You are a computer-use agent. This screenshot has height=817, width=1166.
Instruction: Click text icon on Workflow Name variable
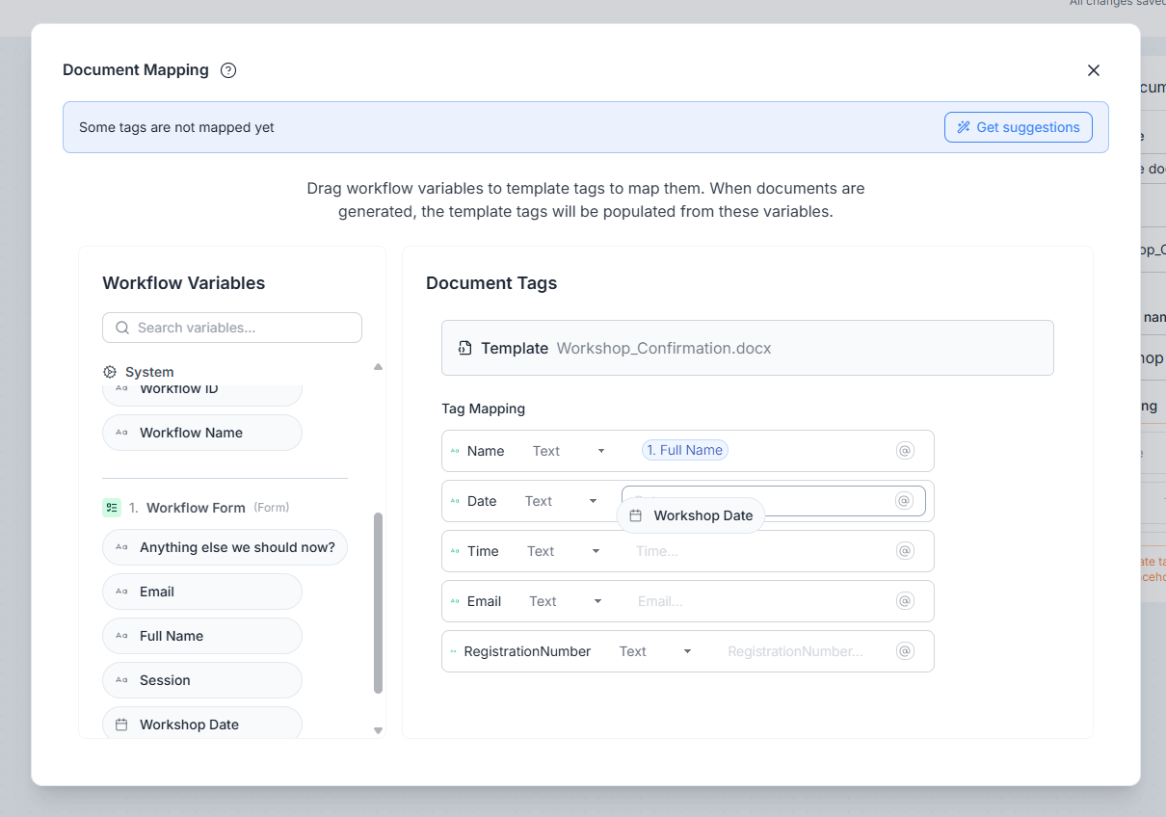pyautogui.click(x=121, y=433)
